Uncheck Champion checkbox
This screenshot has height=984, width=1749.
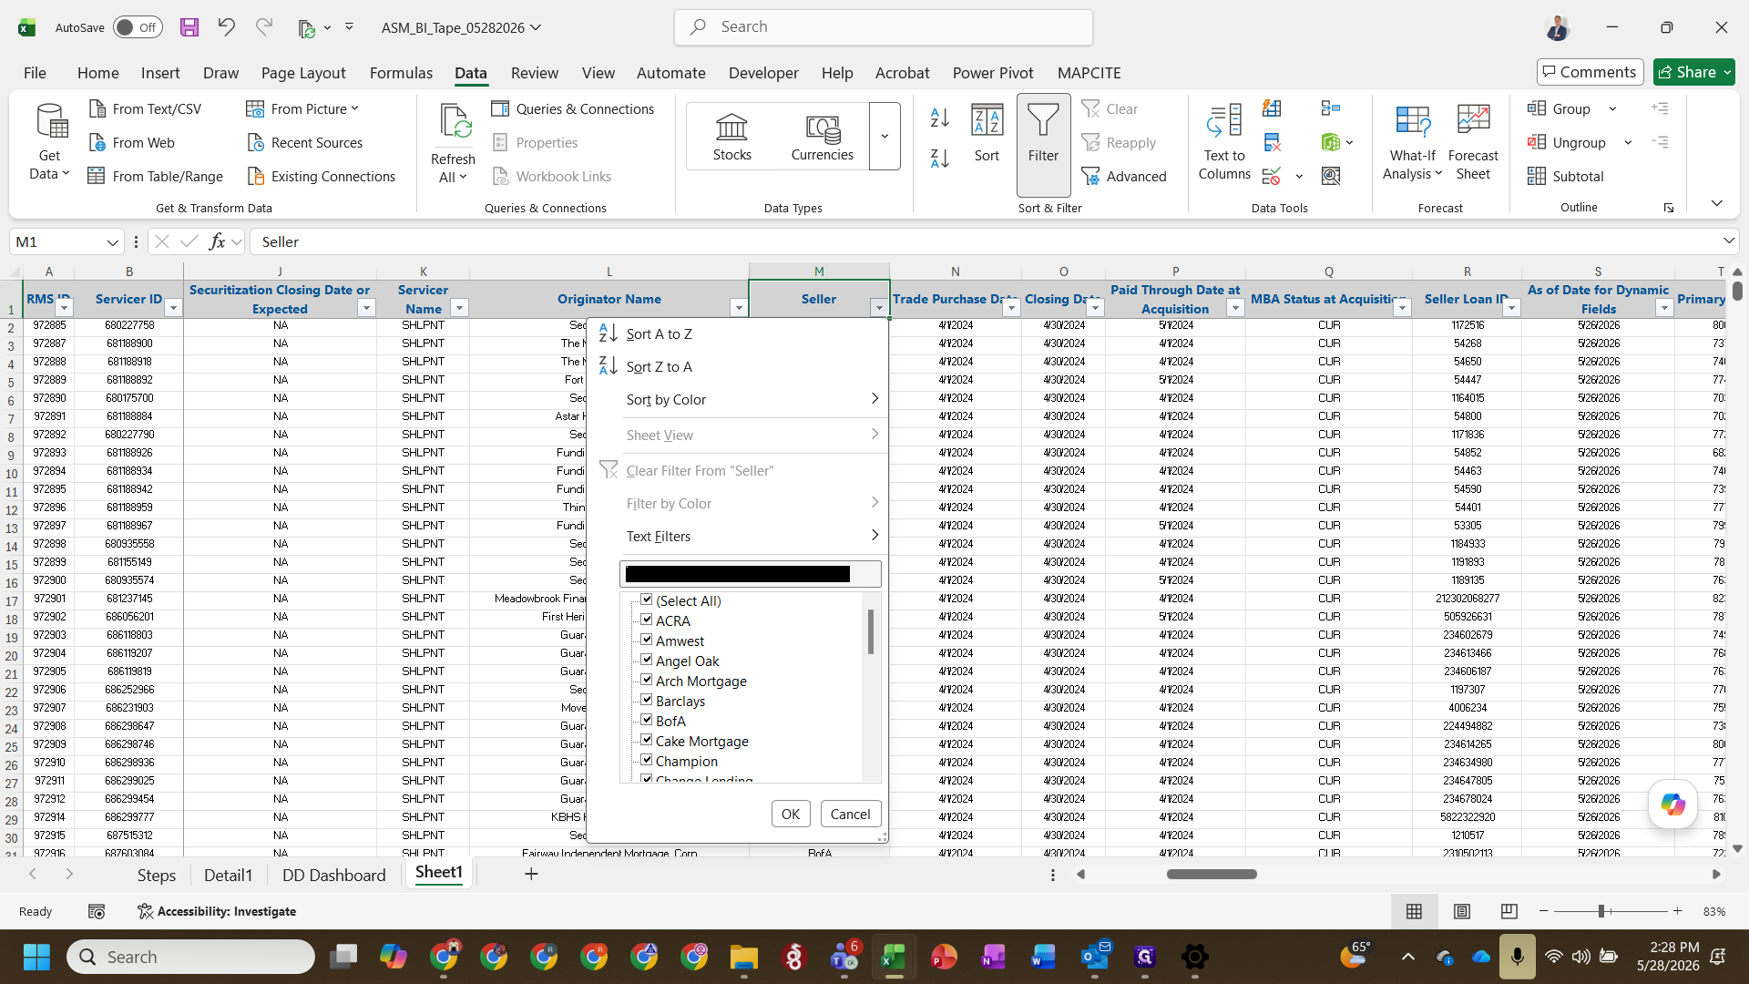647,760
